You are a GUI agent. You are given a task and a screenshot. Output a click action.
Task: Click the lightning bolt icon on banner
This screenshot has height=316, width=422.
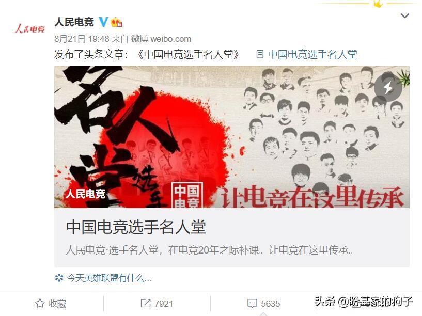click(388, 88)
